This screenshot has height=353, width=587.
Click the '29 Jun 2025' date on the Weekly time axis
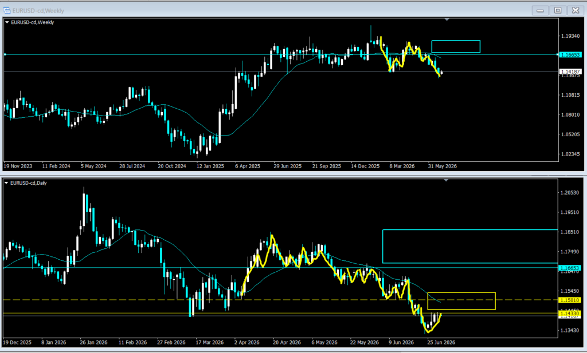click(288, 166)
